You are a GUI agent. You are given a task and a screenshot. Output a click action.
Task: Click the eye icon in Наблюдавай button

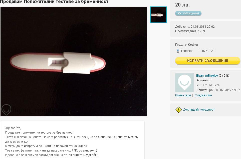179,13
